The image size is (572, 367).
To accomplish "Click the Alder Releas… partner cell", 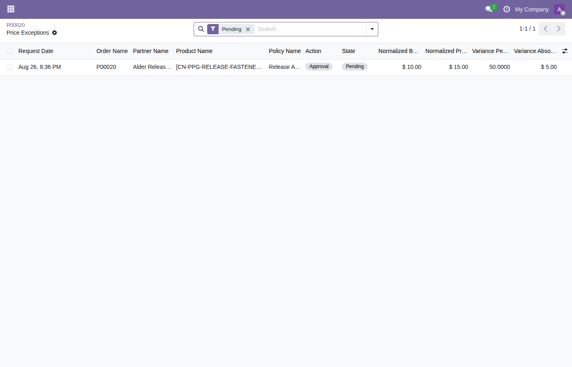I will (x=152, y=67).
